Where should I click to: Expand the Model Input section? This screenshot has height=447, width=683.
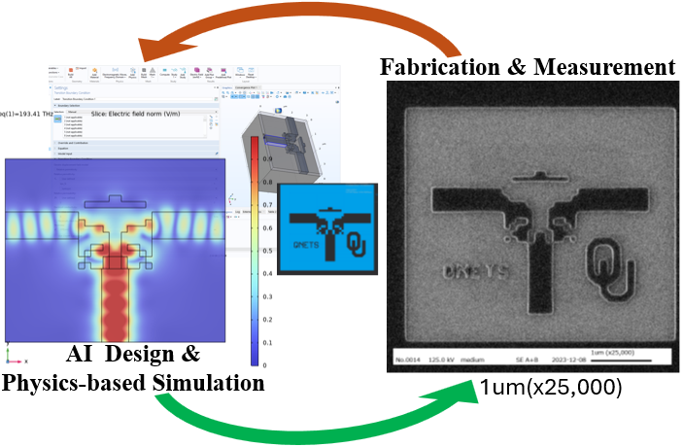(x=136, y=154)
